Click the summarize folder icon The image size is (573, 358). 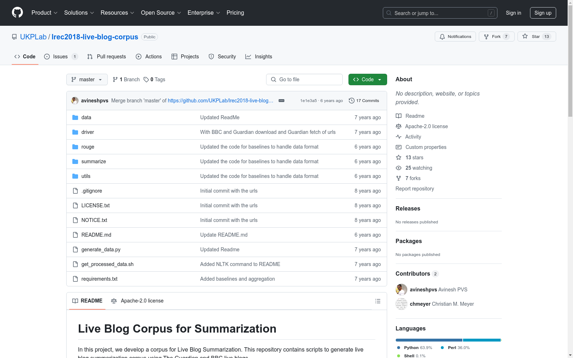click(75, 161)
